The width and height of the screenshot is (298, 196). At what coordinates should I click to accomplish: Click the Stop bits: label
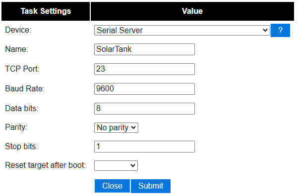(21, 147)
